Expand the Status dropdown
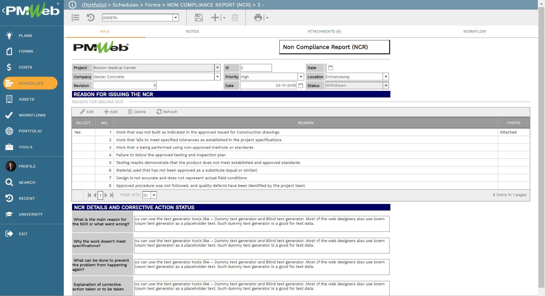This screenshot has height=296, width=545. (x=386, y=86)
